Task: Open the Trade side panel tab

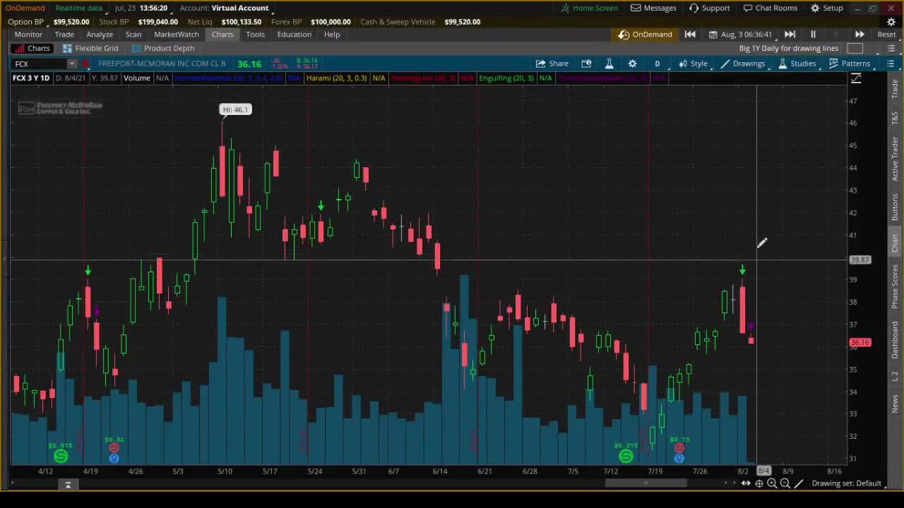Action: pos(895,90)
